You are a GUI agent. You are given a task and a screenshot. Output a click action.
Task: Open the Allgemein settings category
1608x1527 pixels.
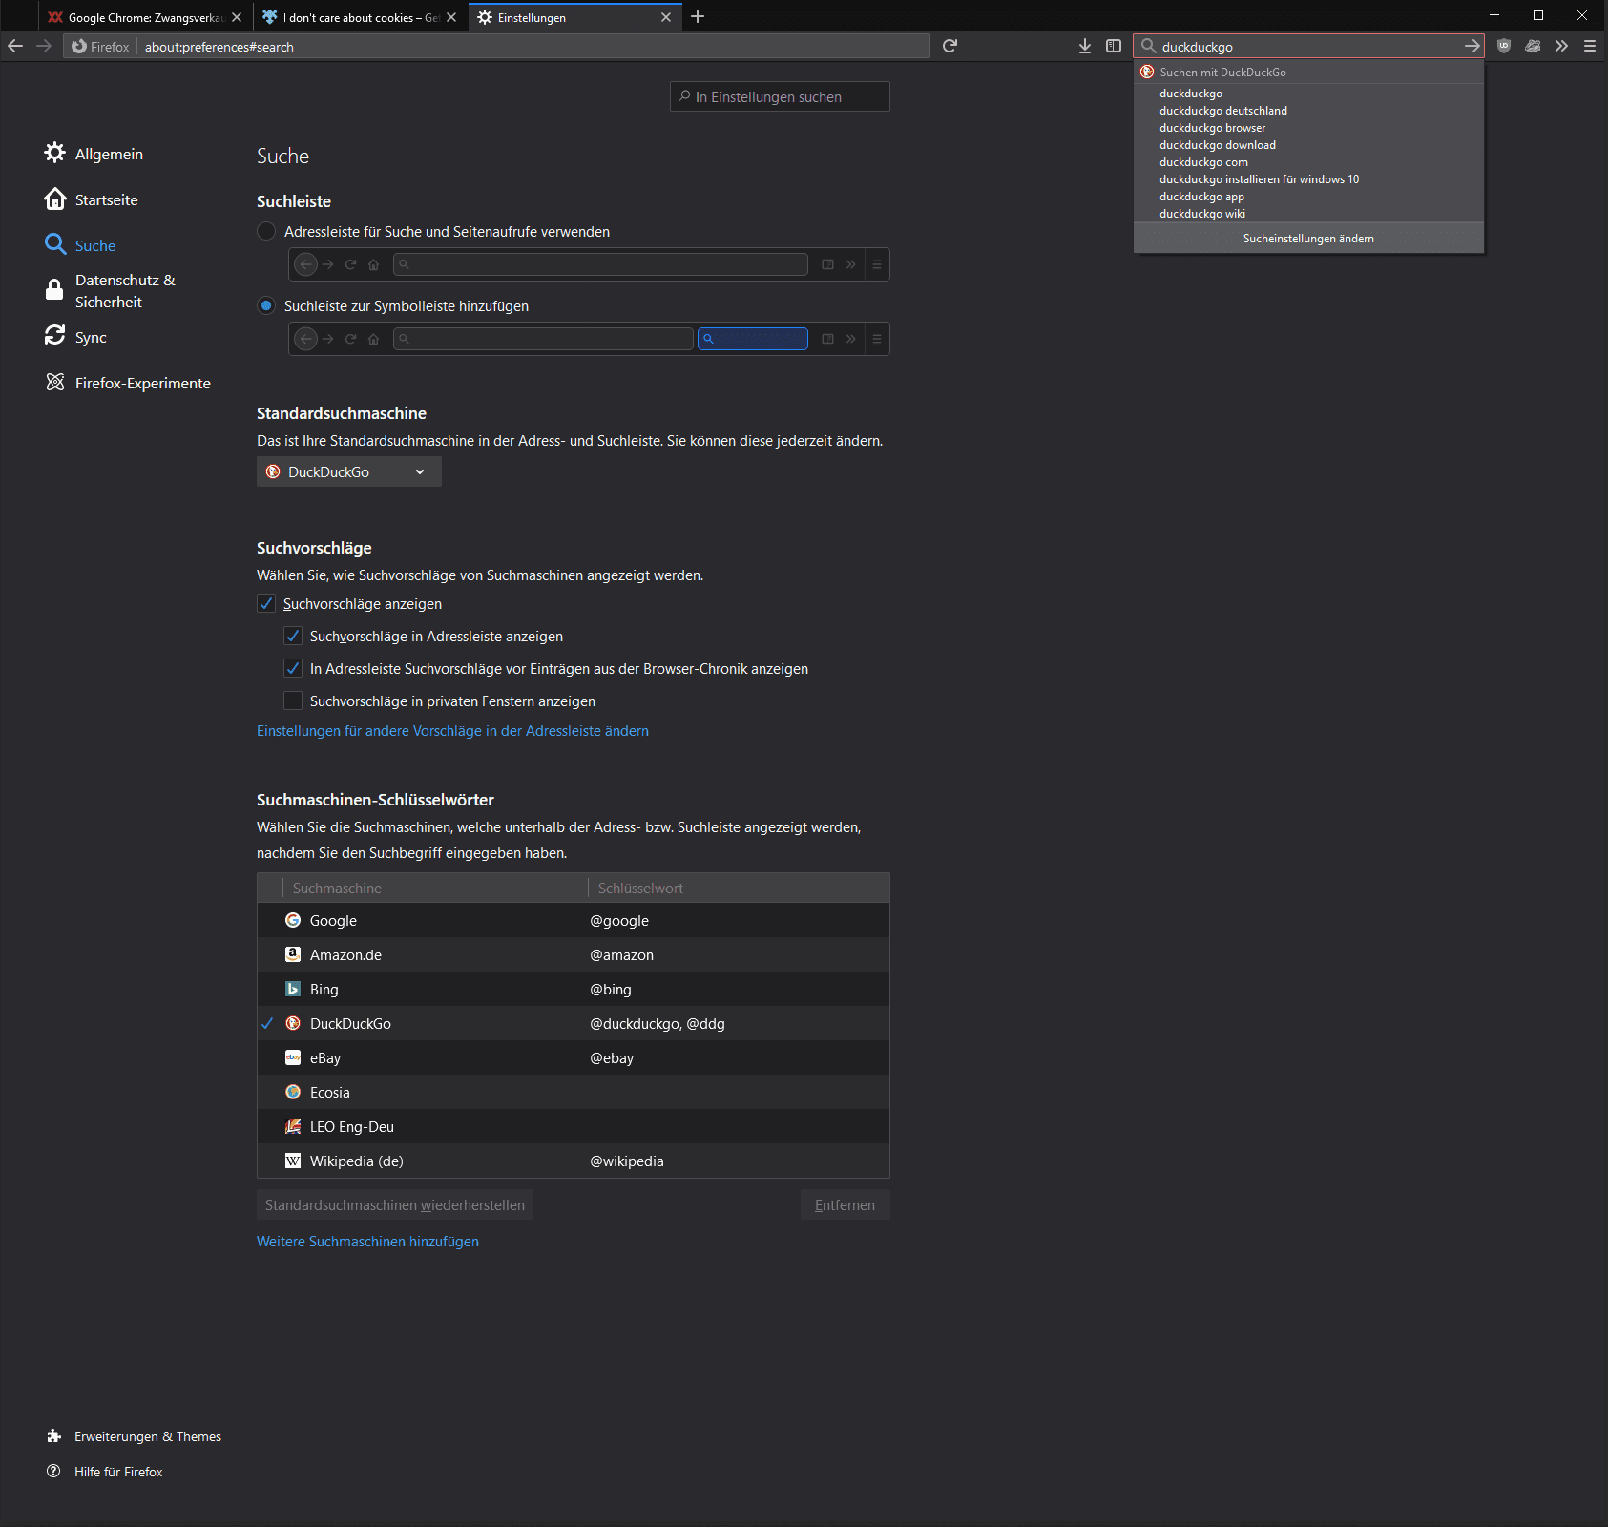coord(94,154)
